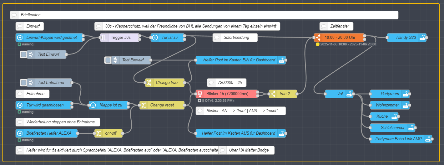Click the Sofortmeldung comment node
The height and width of the screenshot is (165, 444).
coord(236,38)
